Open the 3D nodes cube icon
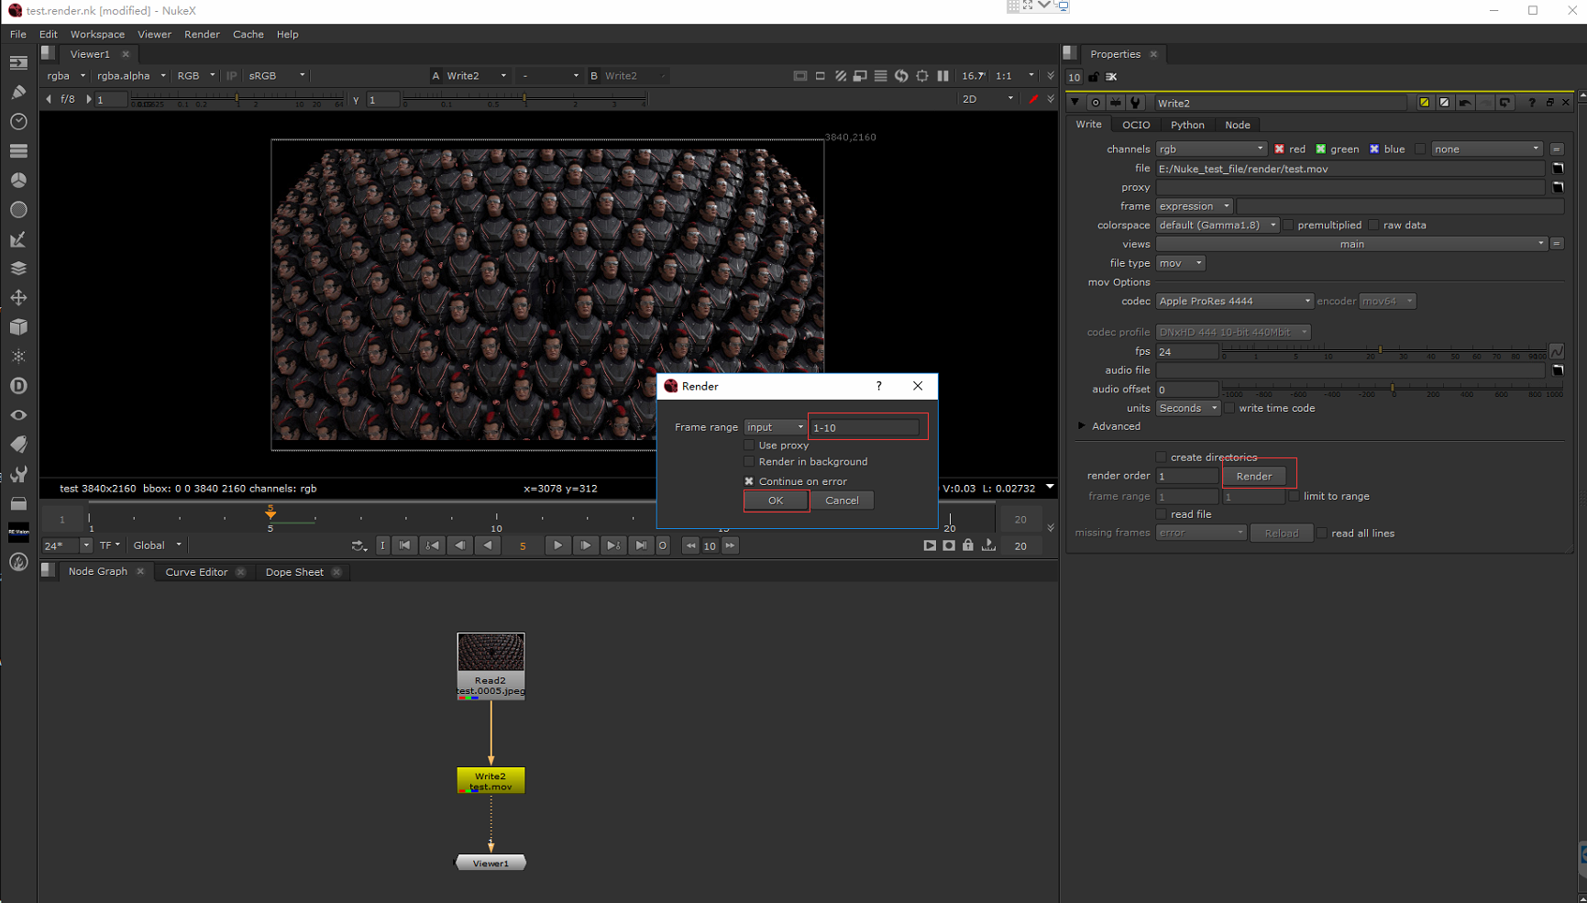This screenshot has width=1587, height=903. coord(18,327)
